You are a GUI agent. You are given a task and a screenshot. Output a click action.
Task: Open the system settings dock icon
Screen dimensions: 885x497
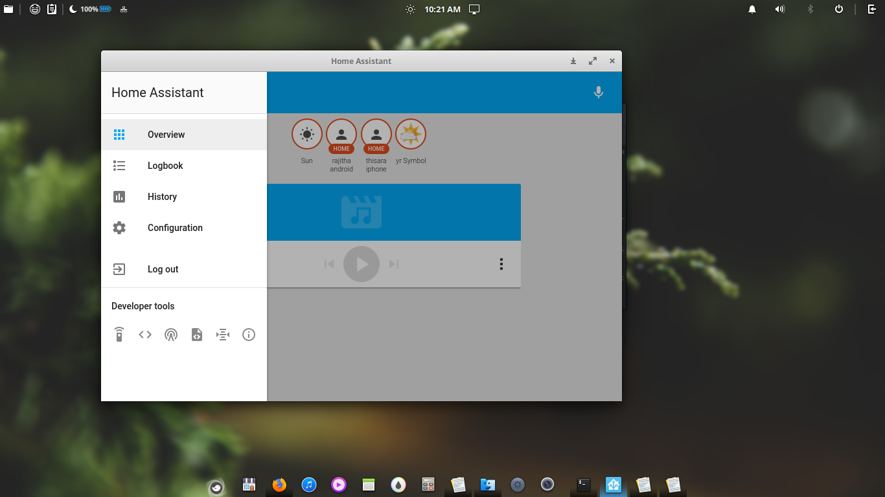(517, 484)
